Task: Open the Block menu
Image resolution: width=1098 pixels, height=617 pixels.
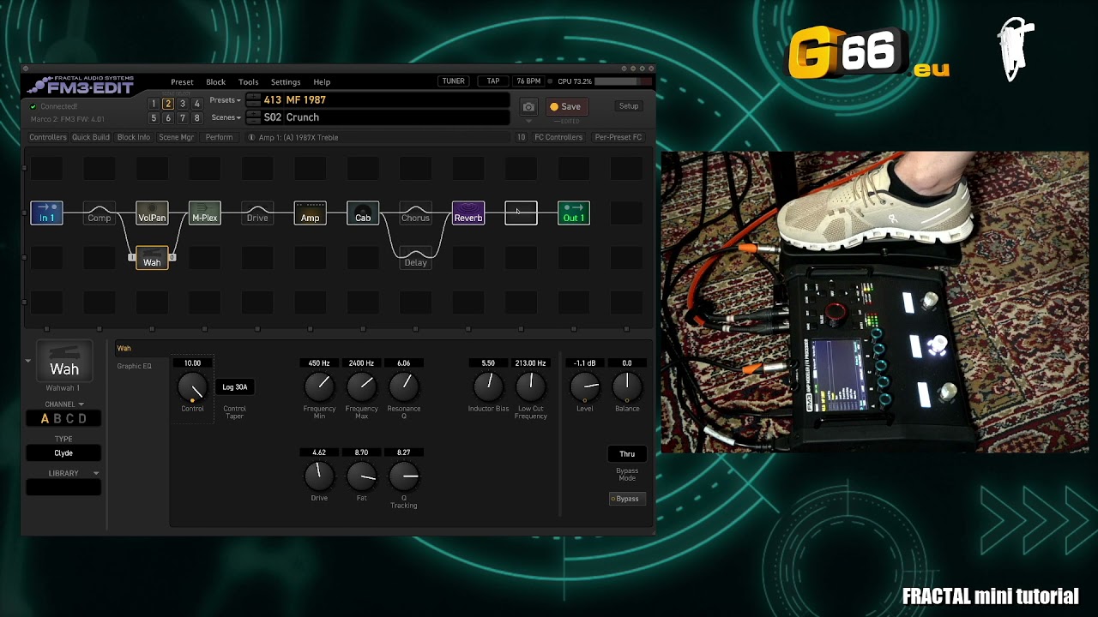Action: point(215,82)
